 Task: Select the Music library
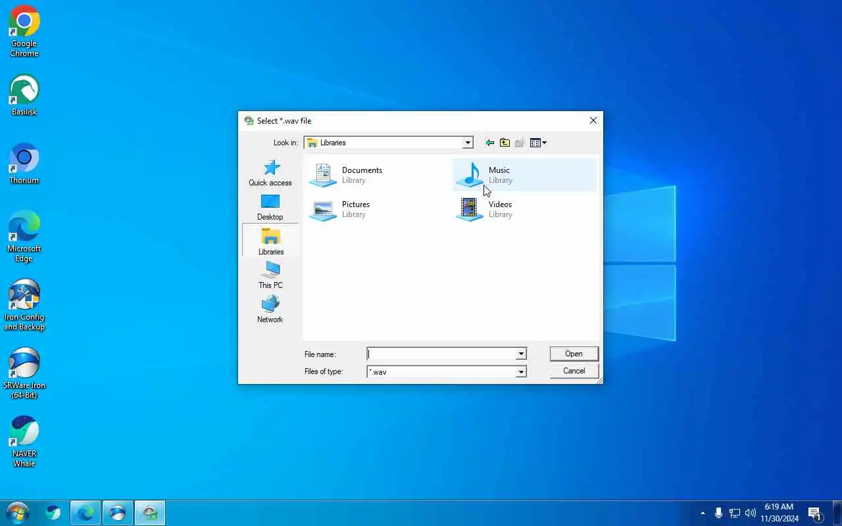[x=524, y=175]
